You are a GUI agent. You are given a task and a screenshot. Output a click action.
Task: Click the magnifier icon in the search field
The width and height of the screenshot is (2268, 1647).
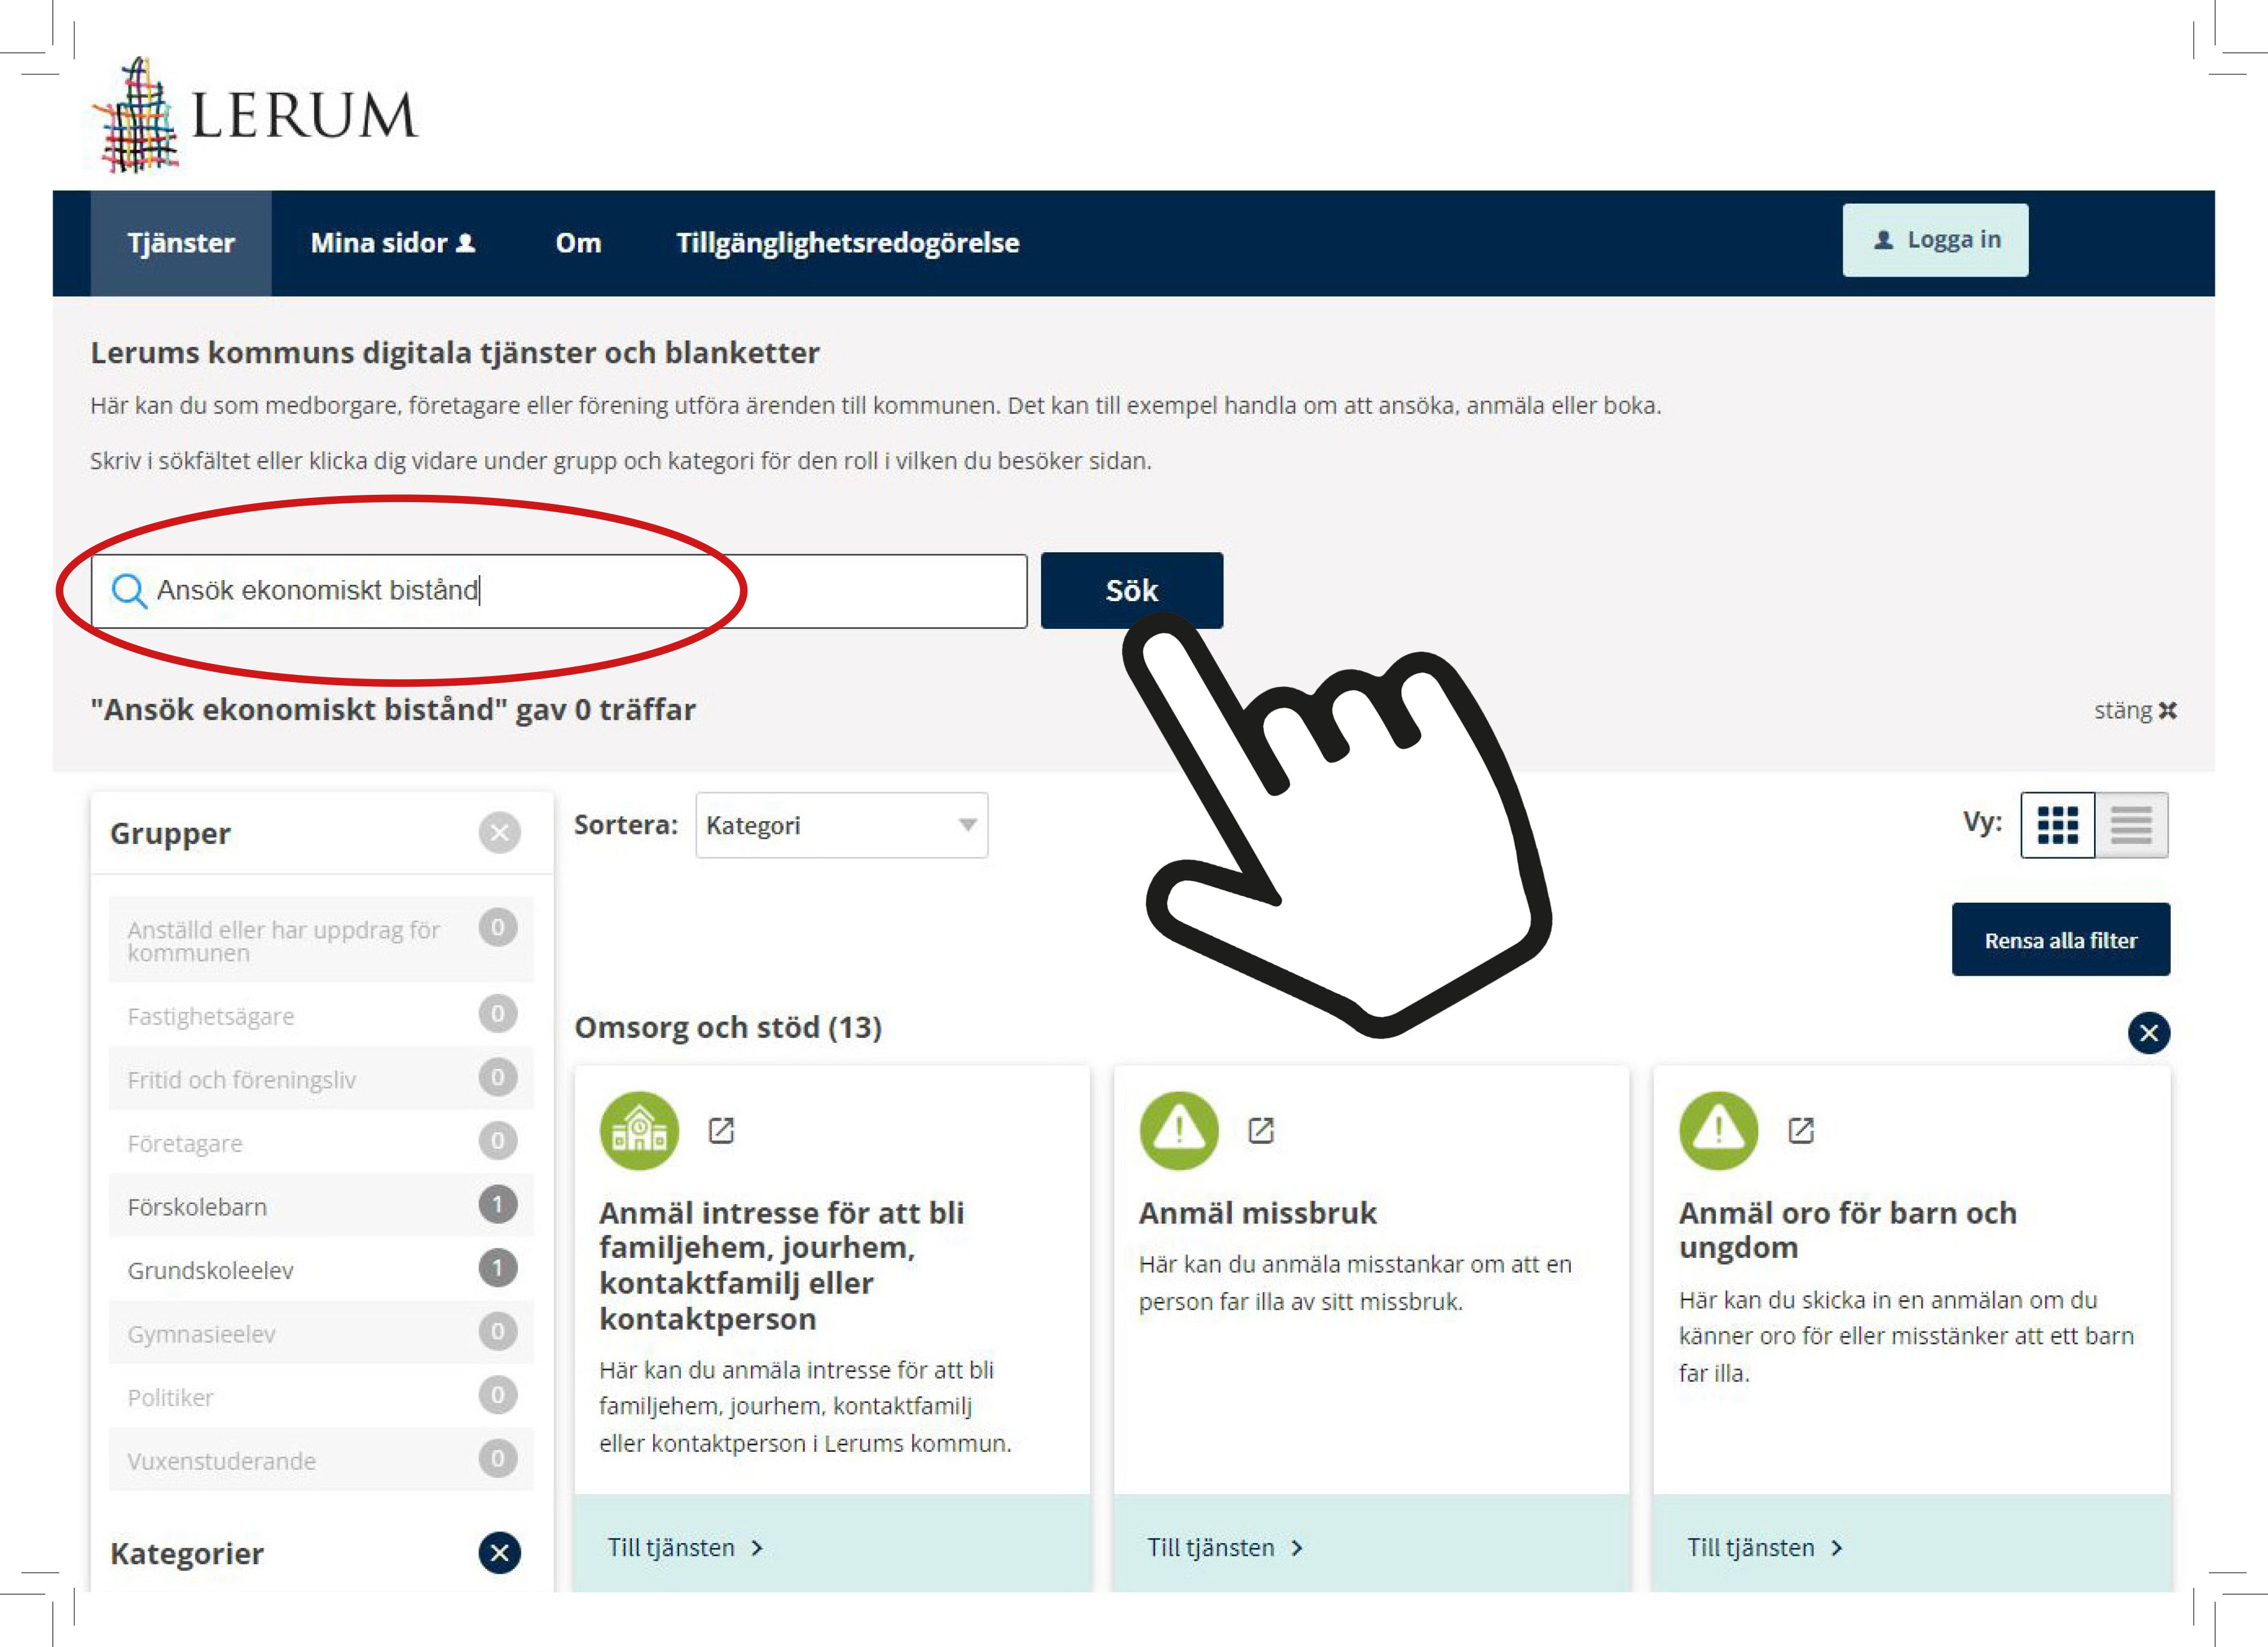tap(128, 590)
